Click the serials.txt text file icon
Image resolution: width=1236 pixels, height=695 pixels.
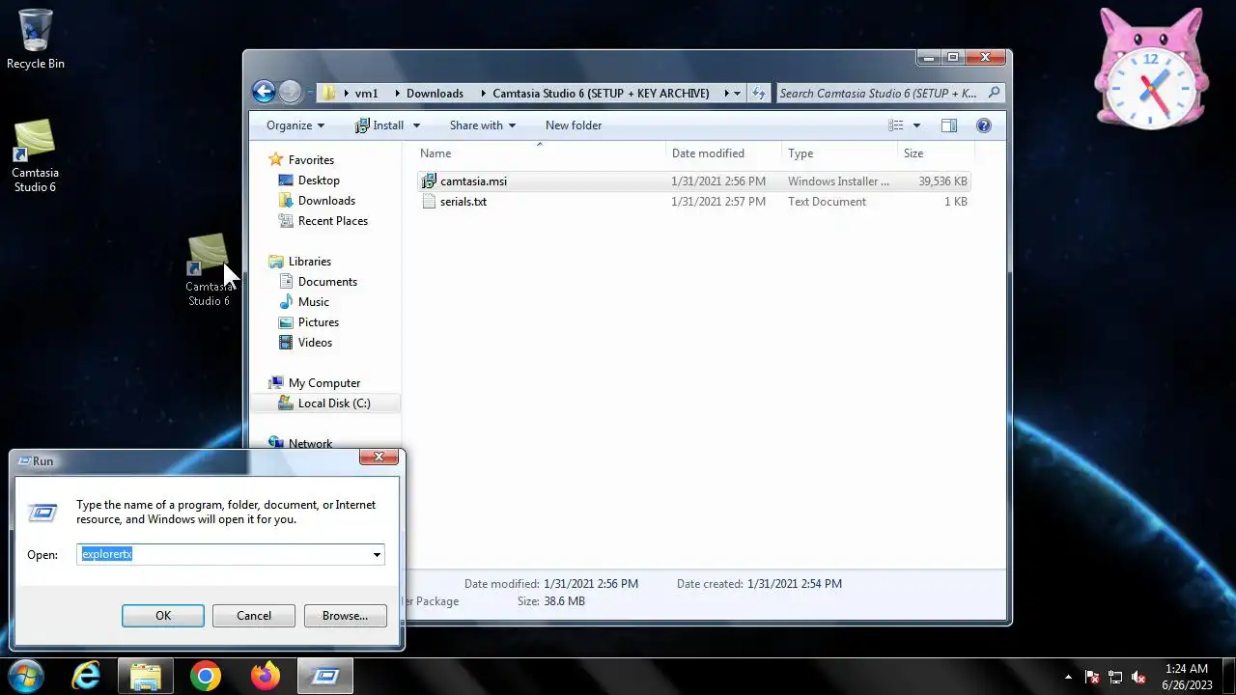(x=430, y=202)
